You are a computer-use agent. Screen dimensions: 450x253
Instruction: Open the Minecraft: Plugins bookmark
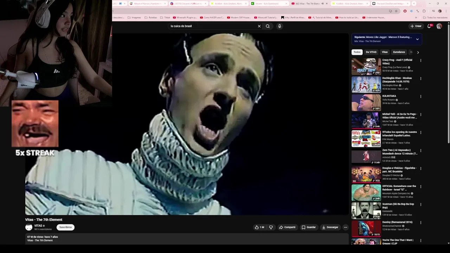(x=185, y=17)
